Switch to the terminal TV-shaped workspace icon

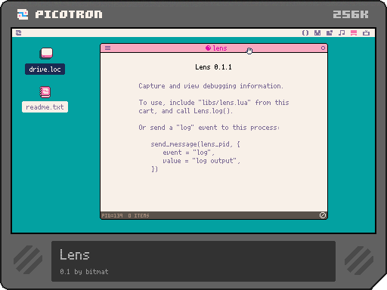tap(366, 33)
